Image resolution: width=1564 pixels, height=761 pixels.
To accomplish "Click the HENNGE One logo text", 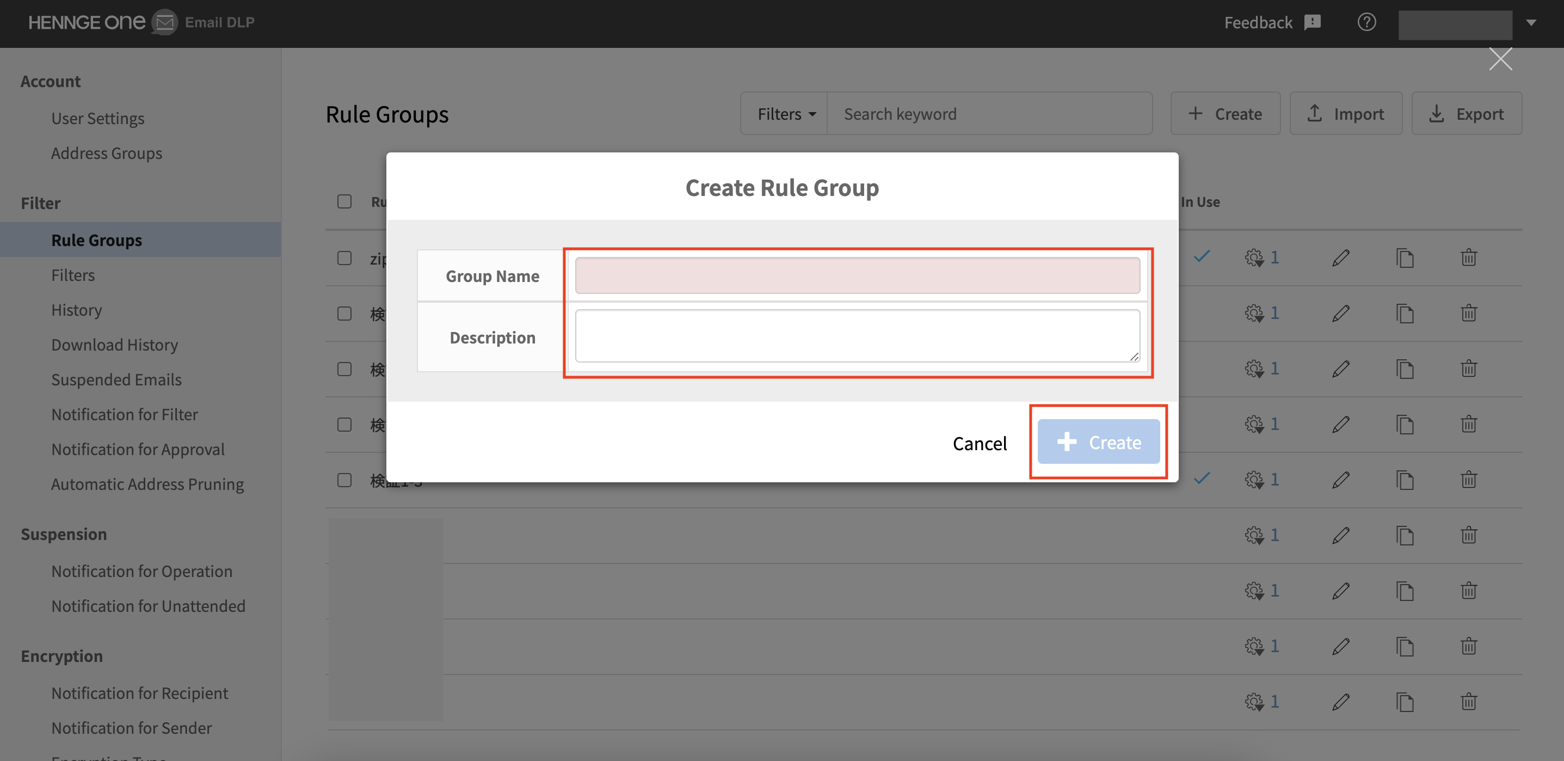I will click(x=87, y=22).
